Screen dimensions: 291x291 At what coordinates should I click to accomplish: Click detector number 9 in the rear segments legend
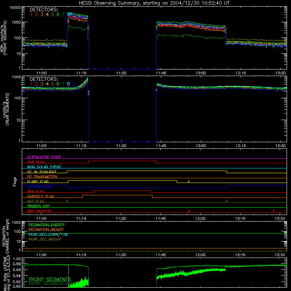pos(74,84)
